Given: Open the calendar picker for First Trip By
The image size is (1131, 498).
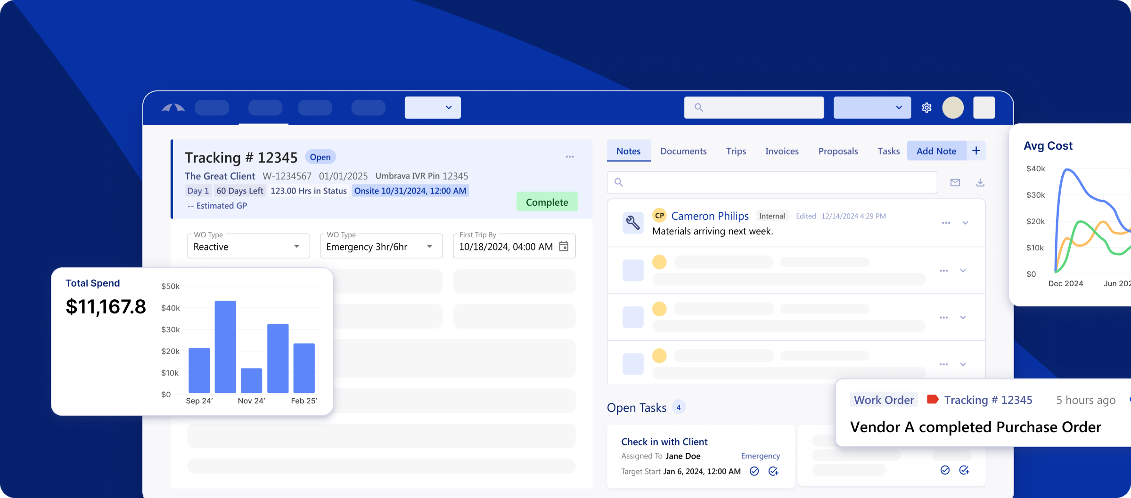Looking at the screenshot, I should coord(564,246).
